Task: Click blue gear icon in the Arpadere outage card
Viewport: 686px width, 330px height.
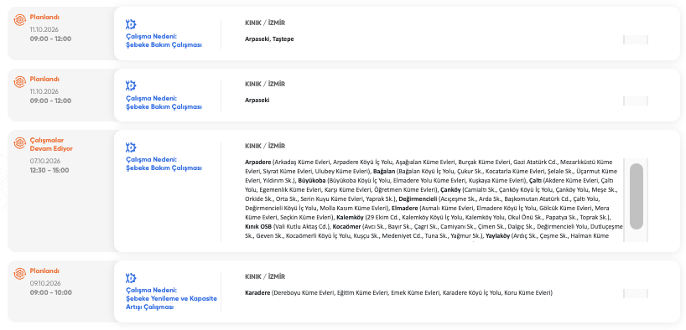Action: point(131,147)
